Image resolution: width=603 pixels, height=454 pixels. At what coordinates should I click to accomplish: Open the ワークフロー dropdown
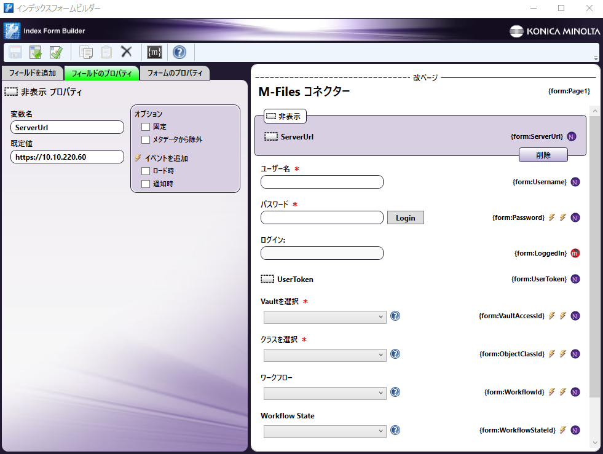tap(325, 393)
